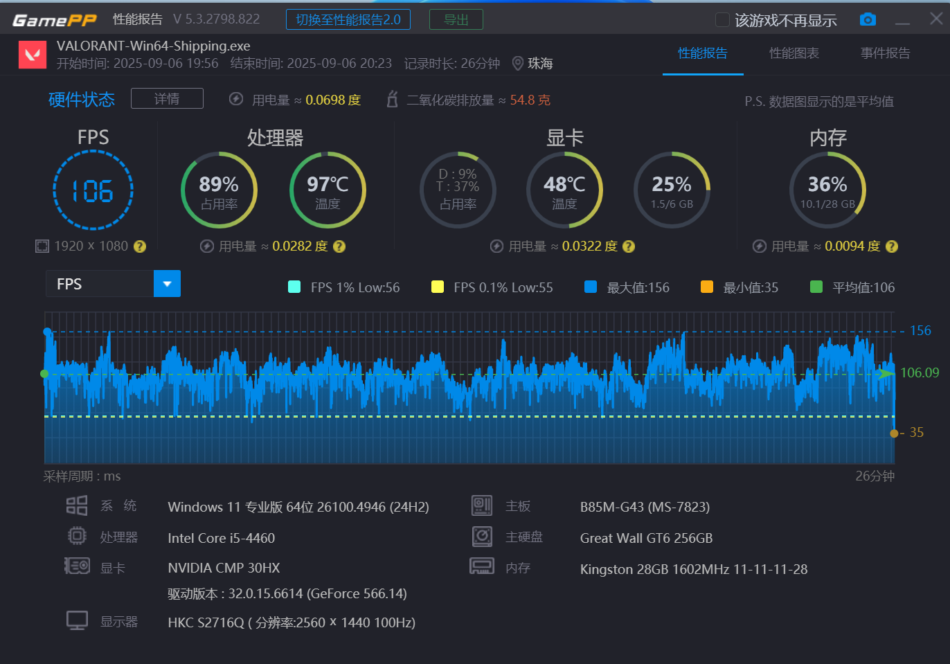950x664 pixels.
Task: Click the HKC S2716Q monitor text
Action: [292, 622]
